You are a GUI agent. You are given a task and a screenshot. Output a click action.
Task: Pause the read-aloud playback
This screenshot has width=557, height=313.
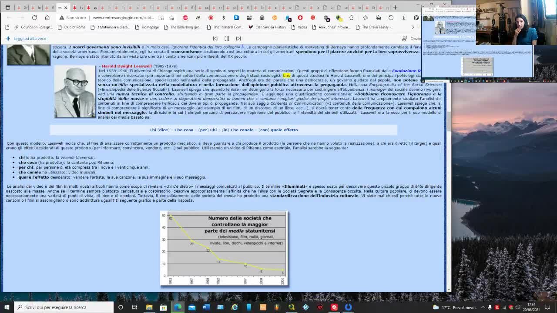[x=227, y=38]
